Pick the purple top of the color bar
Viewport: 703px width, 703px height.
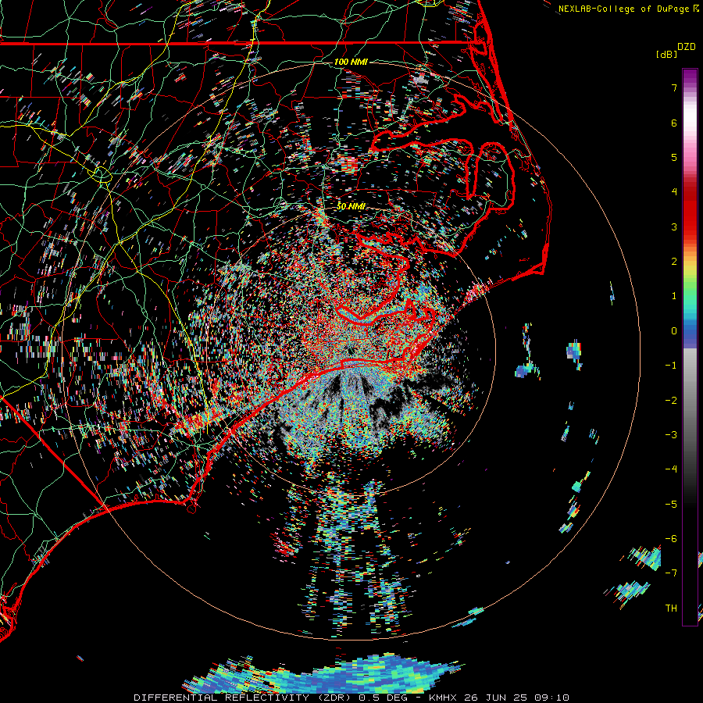(690, 77)
